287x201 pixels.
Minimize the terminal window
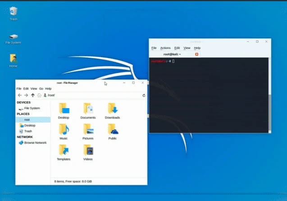pos(248,42)
